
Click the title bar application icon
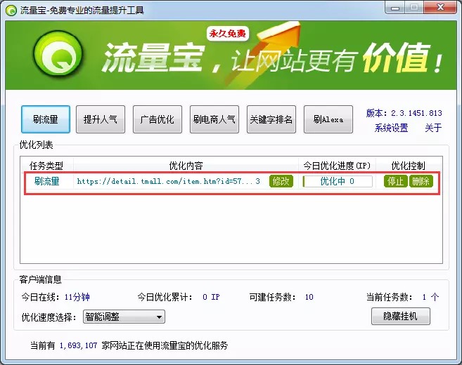[x=11, y=8]
